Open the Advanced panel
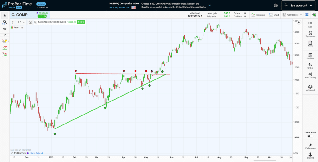 point(310,88)
